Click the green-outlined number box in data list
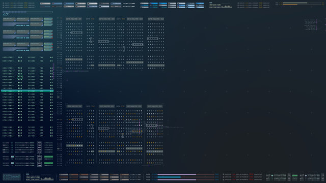 pyautogui.click(x=20, y=77)
